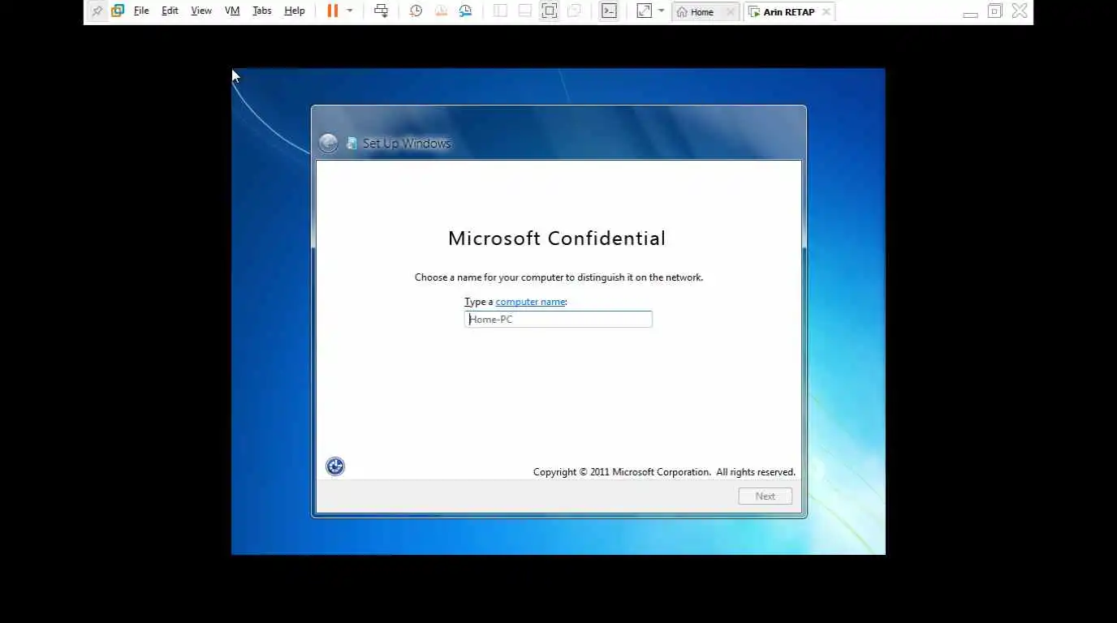Take a snapshot with clock icon
The image size is (1117, 623).
pyautogui.click(x=416, y=11)
